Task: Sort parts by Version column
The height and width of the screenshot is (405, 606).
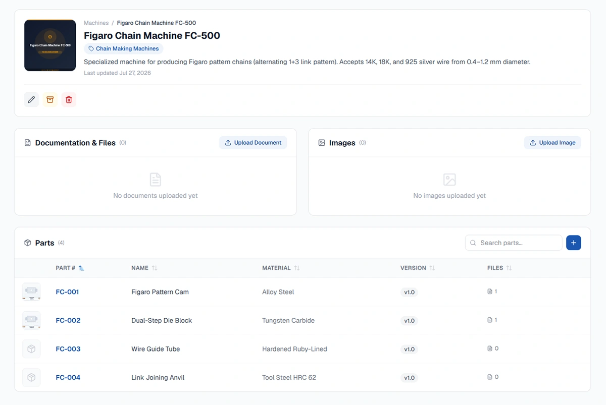Action: click(x=418, y=268)
